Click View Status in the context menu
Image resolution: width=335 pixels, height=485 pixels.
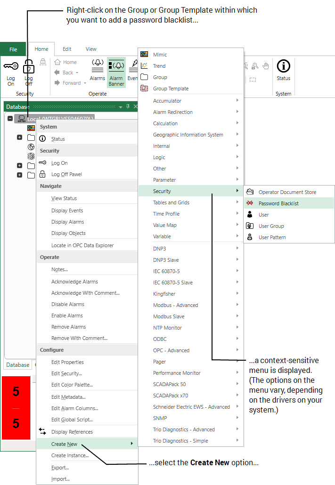click(87, 198)
